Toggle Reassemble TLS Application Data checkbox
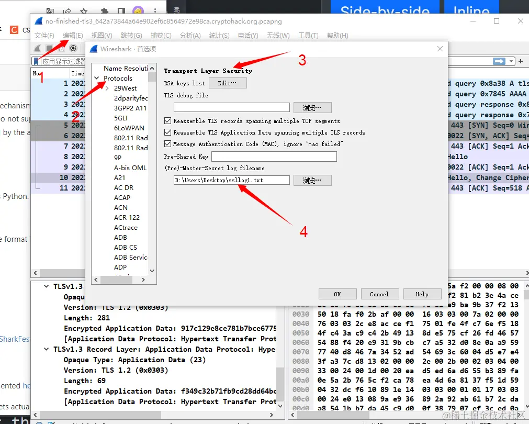Image resolution: width=529 pixels, height=424 pixels. pyautogui.click(x=167, y=132)
